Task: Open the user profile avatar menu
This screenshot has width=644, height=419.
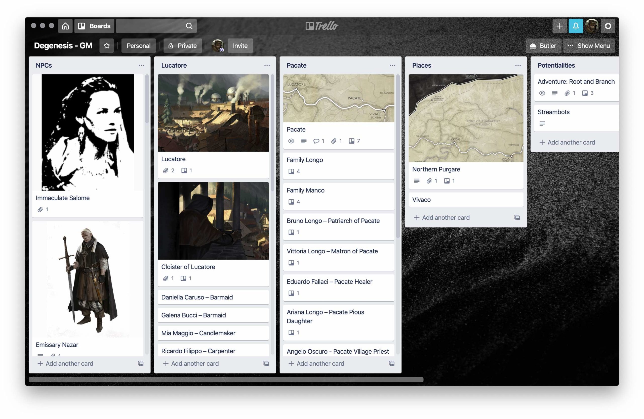Action: [592, 26]
